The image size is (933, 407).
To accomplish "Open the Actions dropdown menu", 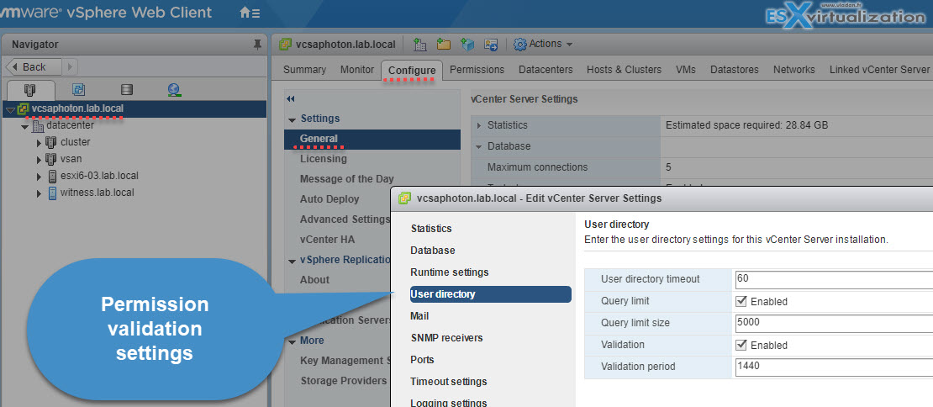I will pos(543,44).
